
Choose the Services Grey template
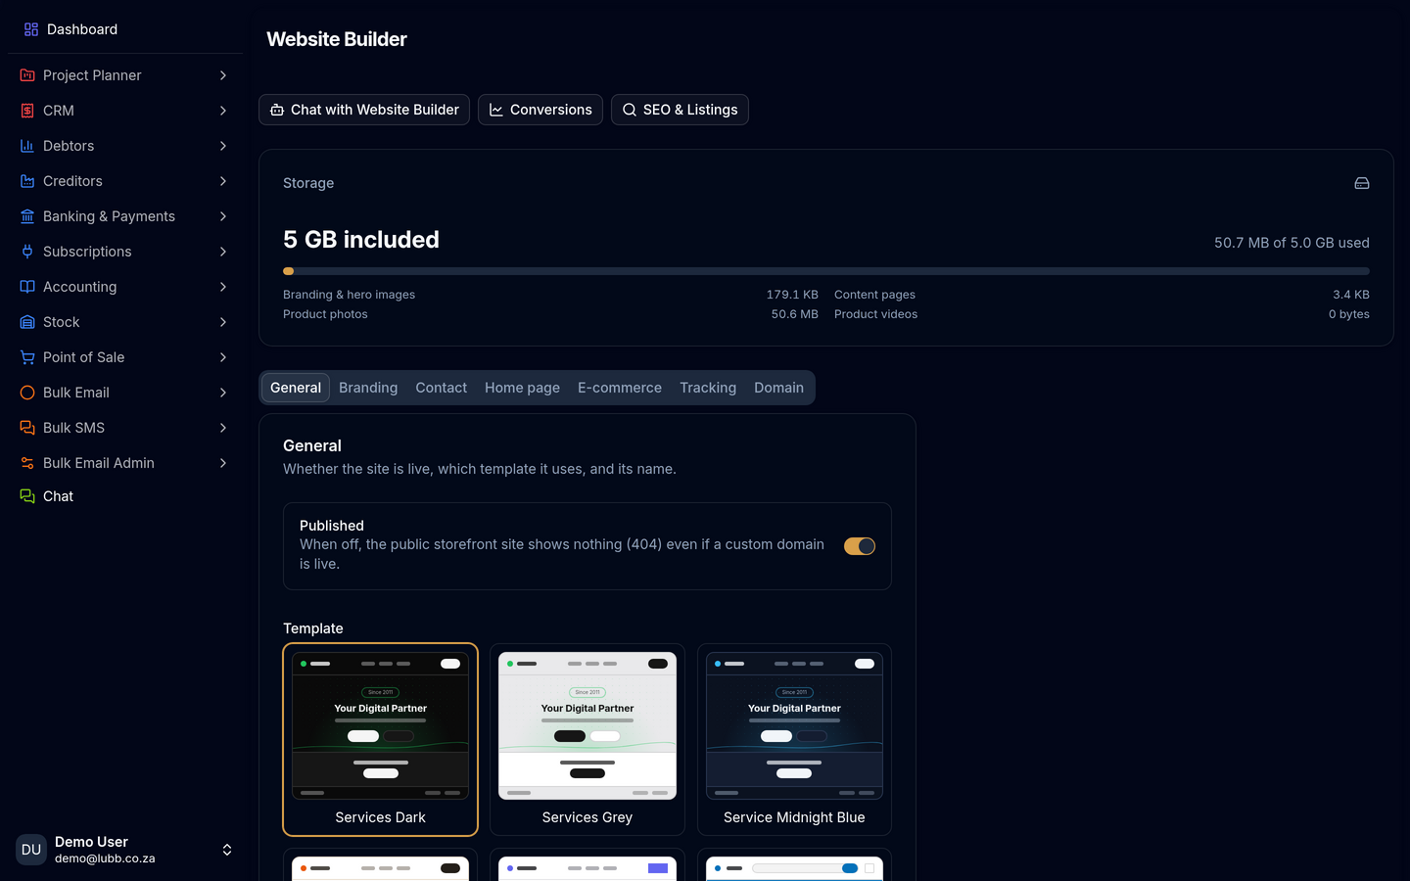tap(587, 740)
